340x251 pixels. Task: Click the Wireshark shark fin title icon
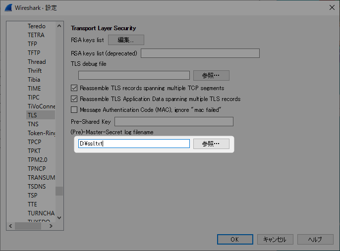(8, 8)
